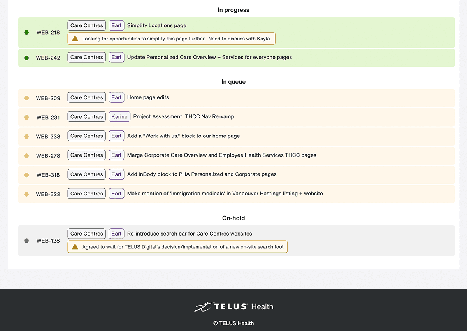Click the Care Centres tag on WEB-233
The image size is (467, 331).
(87, 136)
